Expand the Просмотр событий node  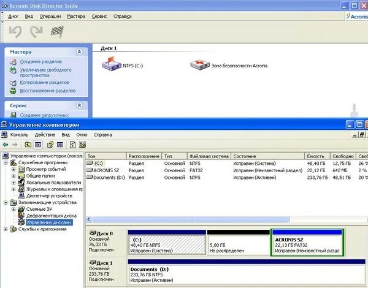[13, 169]
